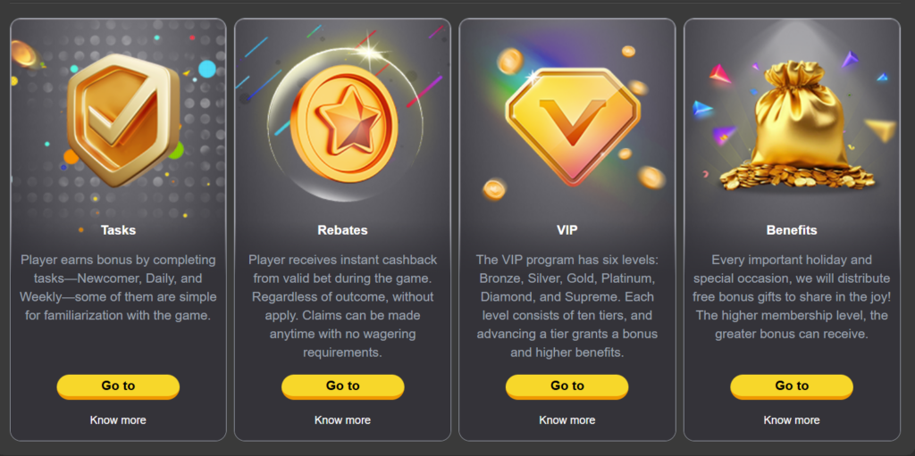Image resolution: width=915 pixels, height=456 pixels.
Task: Go to the Tasks section
Action: [x=119, y=386]
